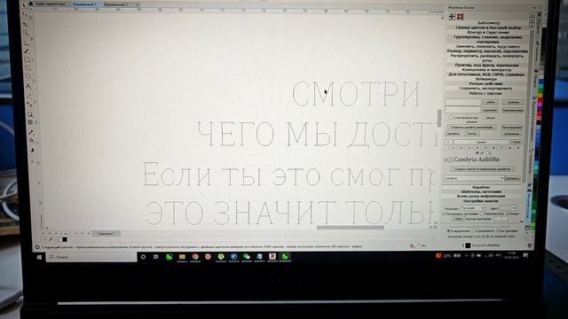
Task: Select the Pick tool in toolbox
Action: pos(24,5)
